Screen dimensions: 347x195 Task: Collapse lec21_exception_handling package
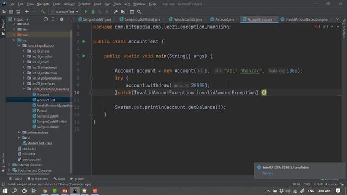[24, 89]
